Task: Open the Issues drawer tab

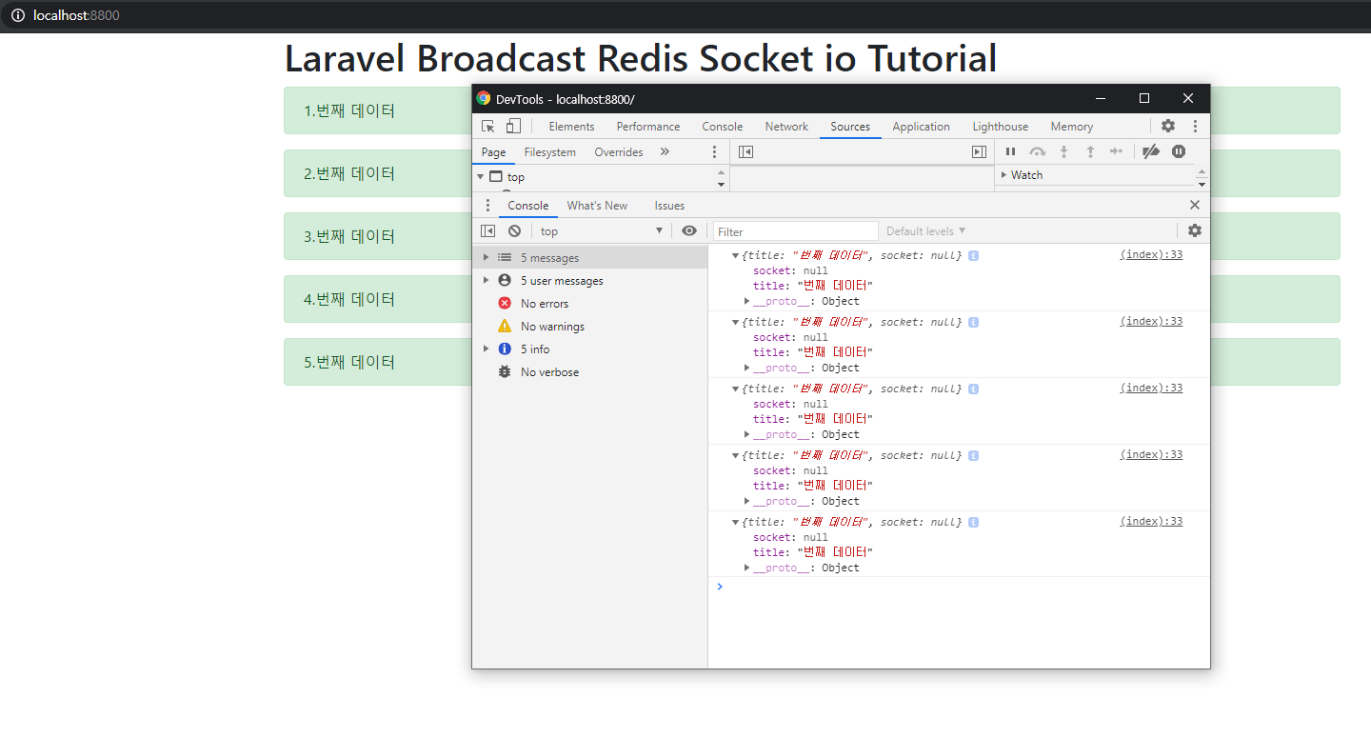Action: (x=669, y=205)
